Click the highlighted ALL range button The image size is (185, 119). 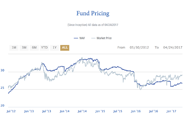point(65,48)
